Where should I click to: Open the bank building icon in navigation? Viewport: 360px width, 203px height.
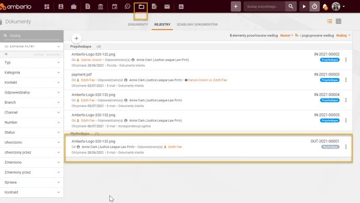coord(100,6)
